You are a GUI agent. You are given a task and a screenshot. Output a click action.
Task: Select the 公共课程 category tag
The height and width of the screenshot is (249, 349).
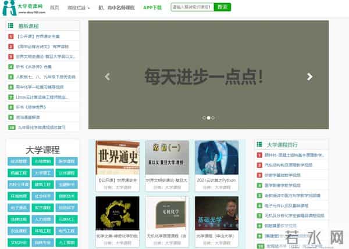pyautogui.click(x=66, y=173)
